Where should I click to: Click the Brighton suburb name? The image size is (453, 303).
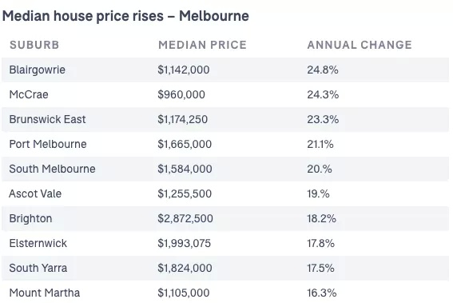(x=30, y=218)
